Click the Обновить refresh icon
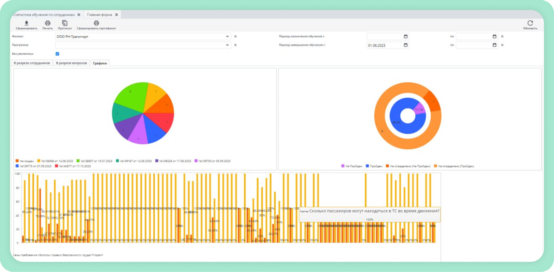This screenshot has height=272, width=554. click(530, 23)
